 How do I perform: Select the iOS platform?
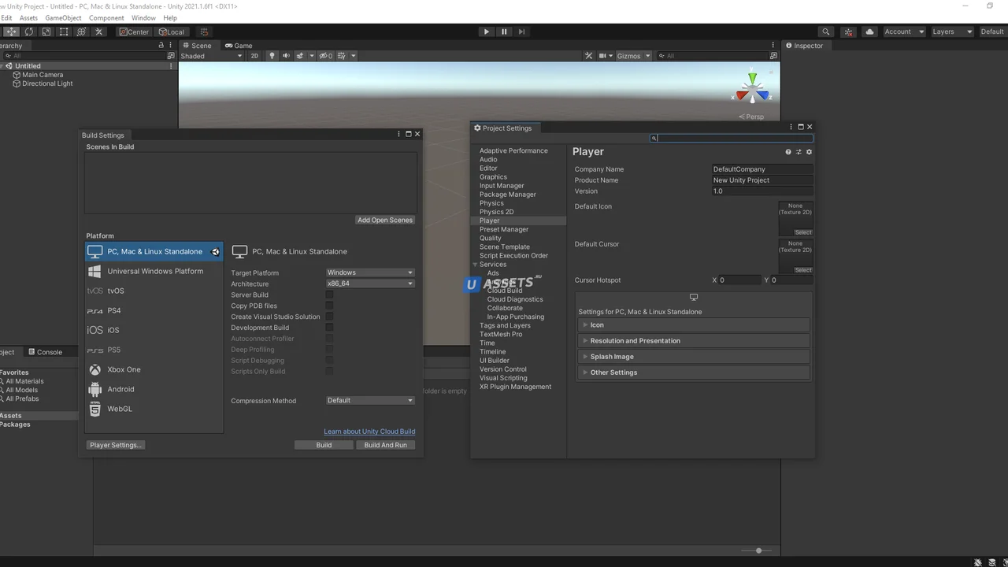[x=154, y=330]
